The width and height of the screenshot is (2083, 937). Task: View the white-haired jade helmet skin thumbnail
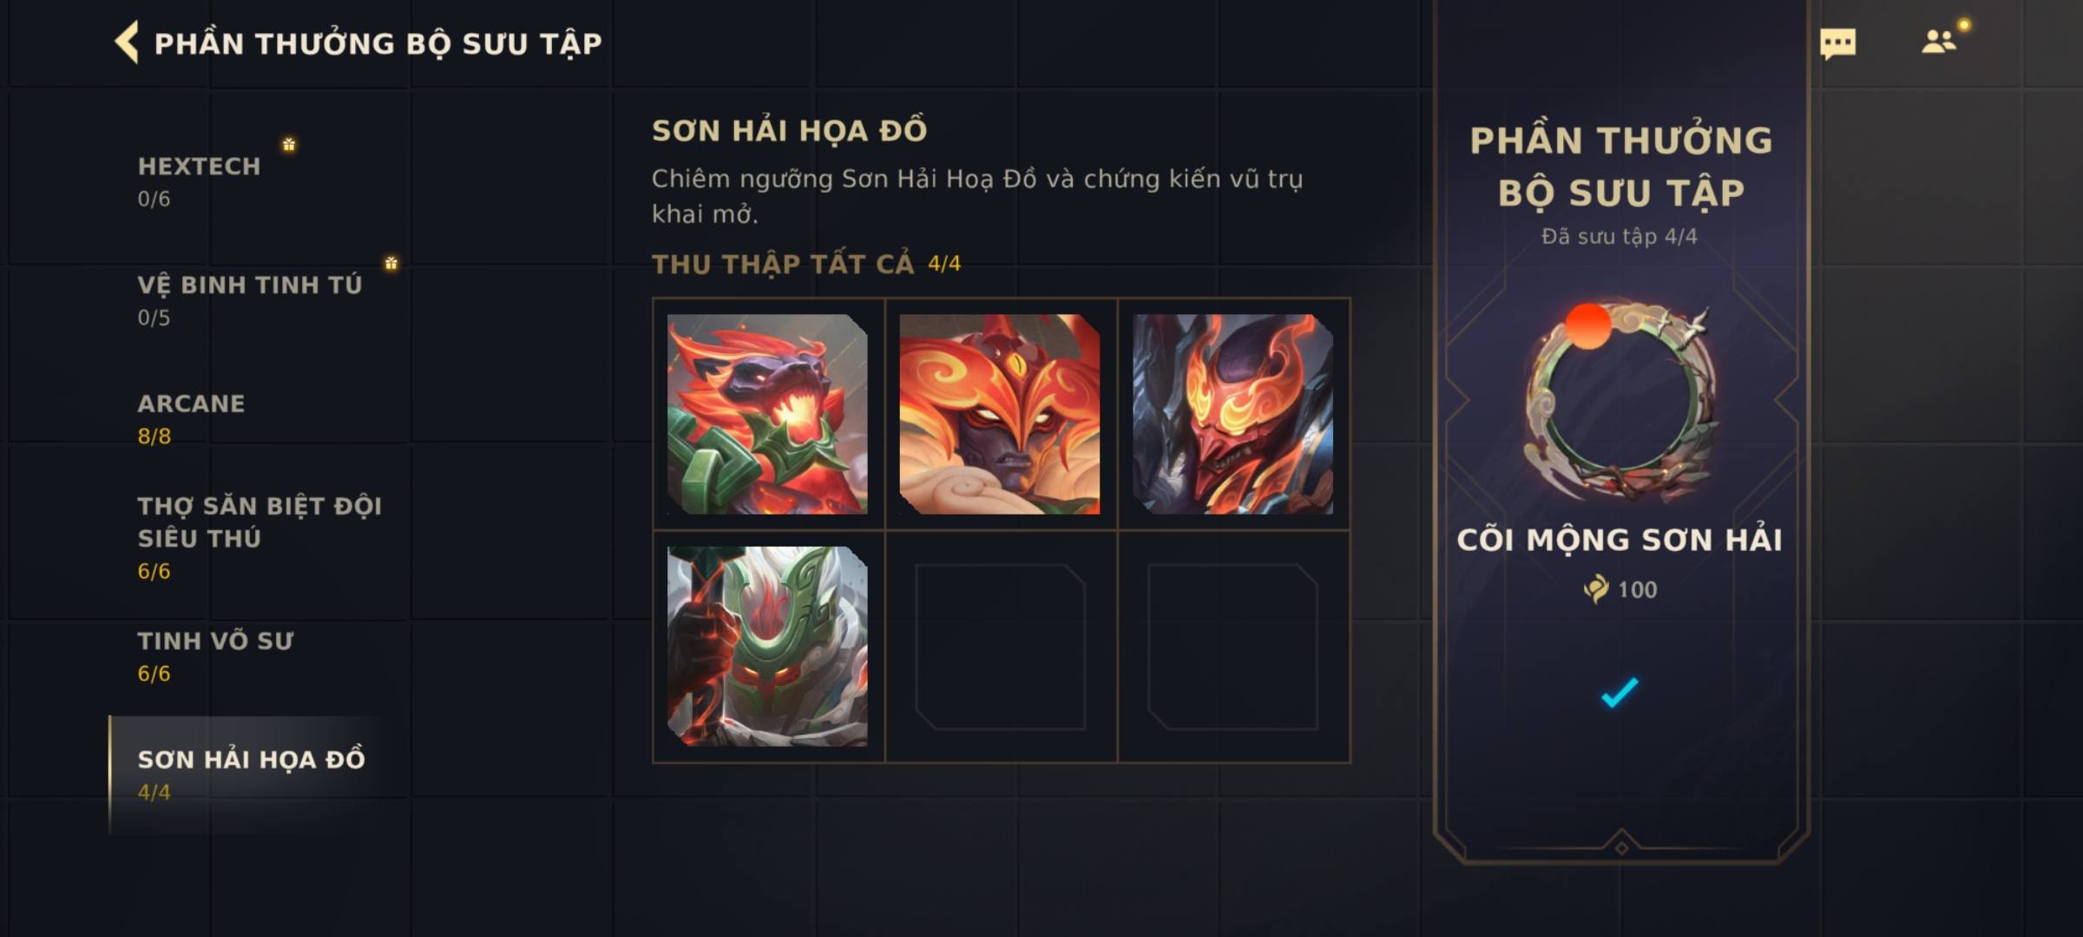pyautogui.click(x=767, y=646)
